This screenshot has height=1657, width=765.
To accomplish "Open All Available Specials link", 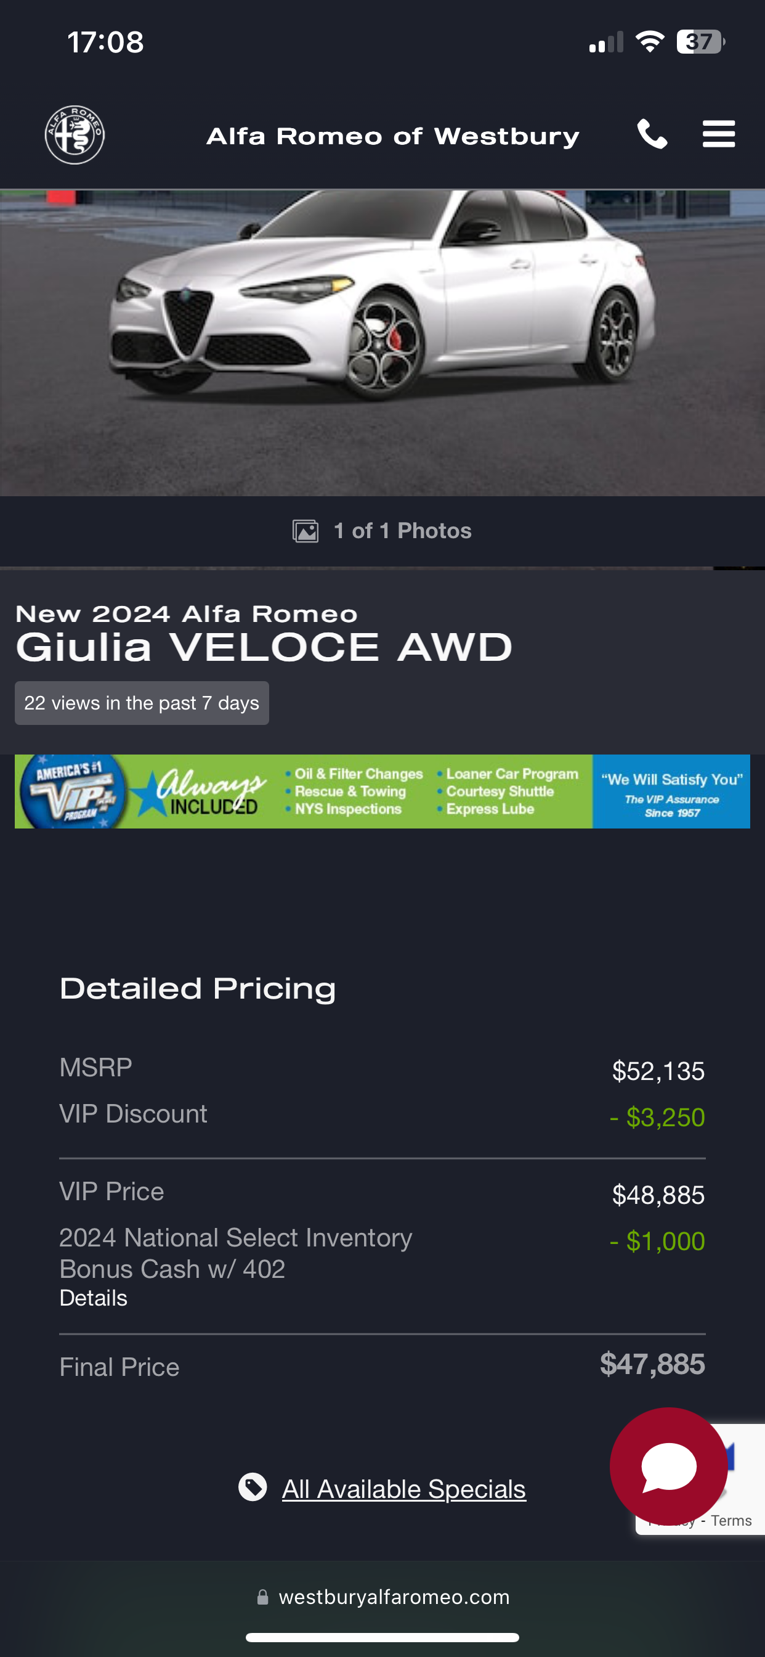I will tap(403, 1489).
